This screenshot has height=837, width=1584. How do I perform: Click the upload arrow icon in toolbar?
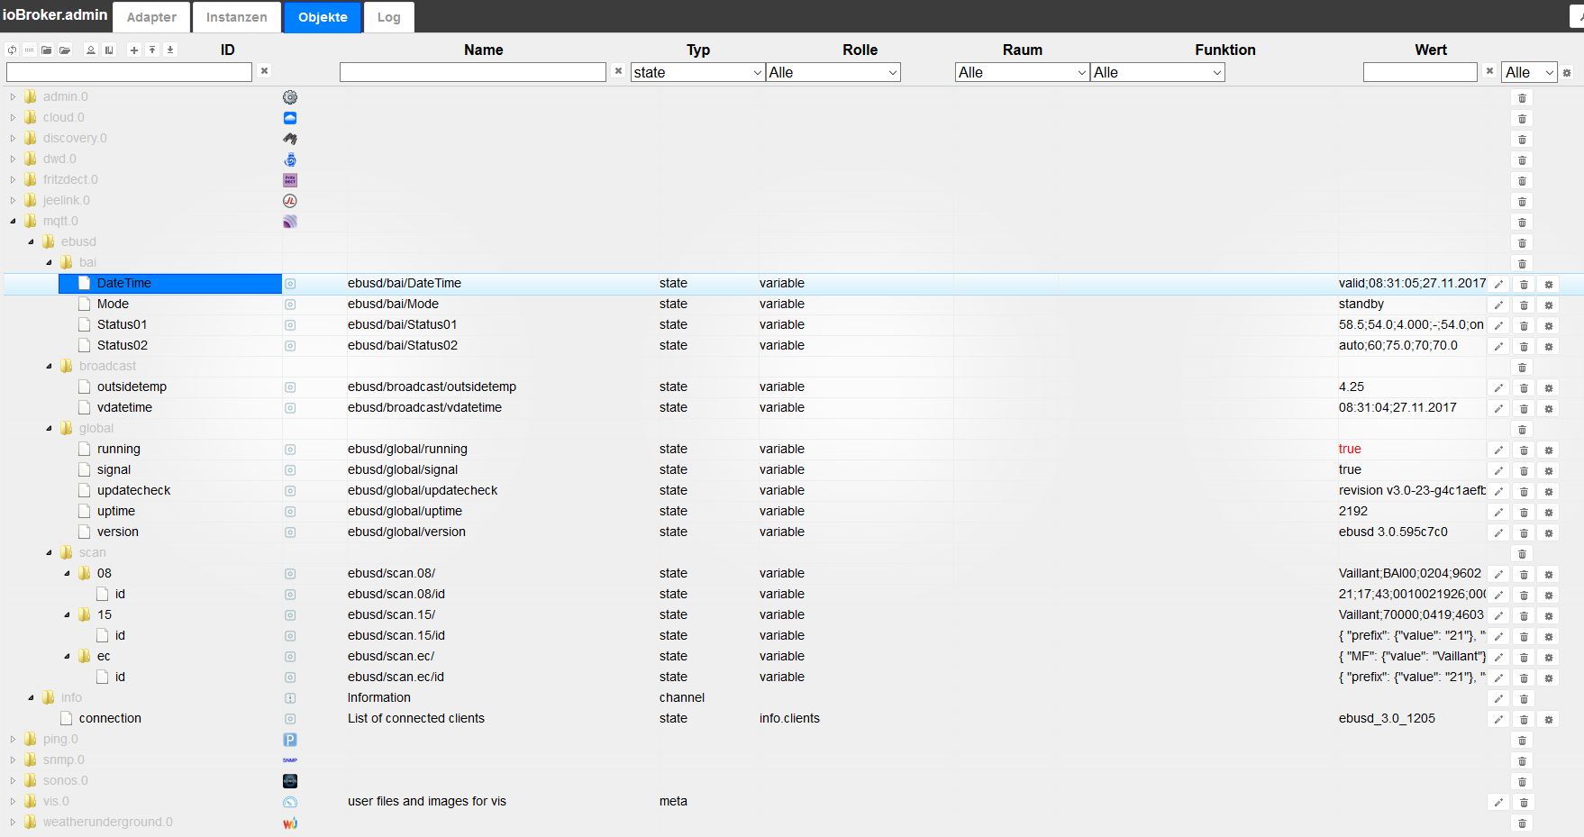pos(152,50)
